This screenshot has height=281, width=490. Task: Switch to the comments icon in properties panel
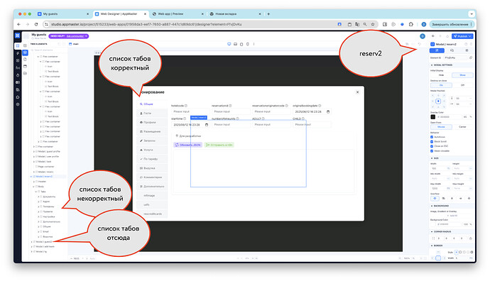pyautogui.click(x=452, y=50)
